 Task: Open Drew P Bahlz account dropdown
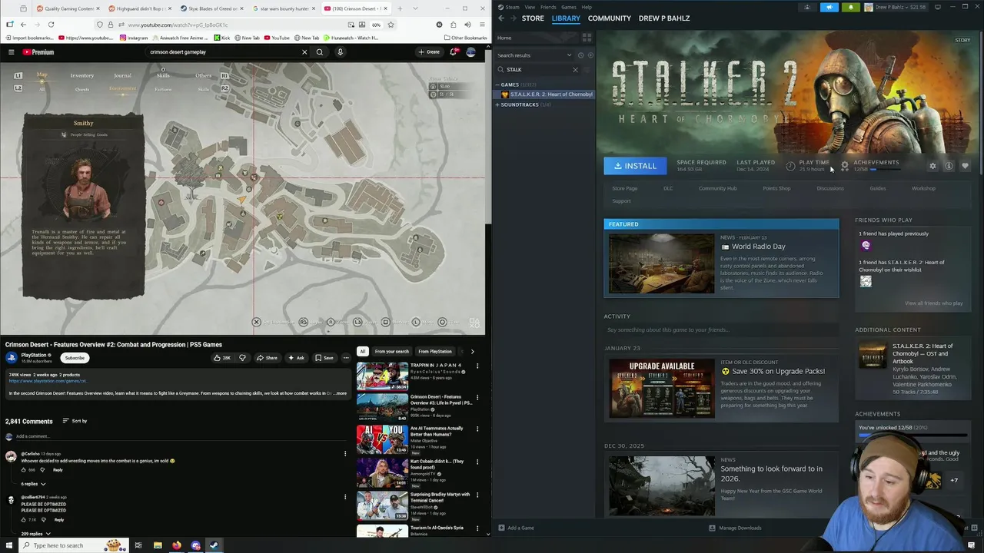pos(897,7)
